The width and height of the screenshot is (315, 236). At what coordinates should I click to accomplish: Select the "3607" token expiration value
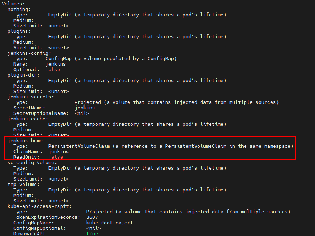click(x=92, y=217)
